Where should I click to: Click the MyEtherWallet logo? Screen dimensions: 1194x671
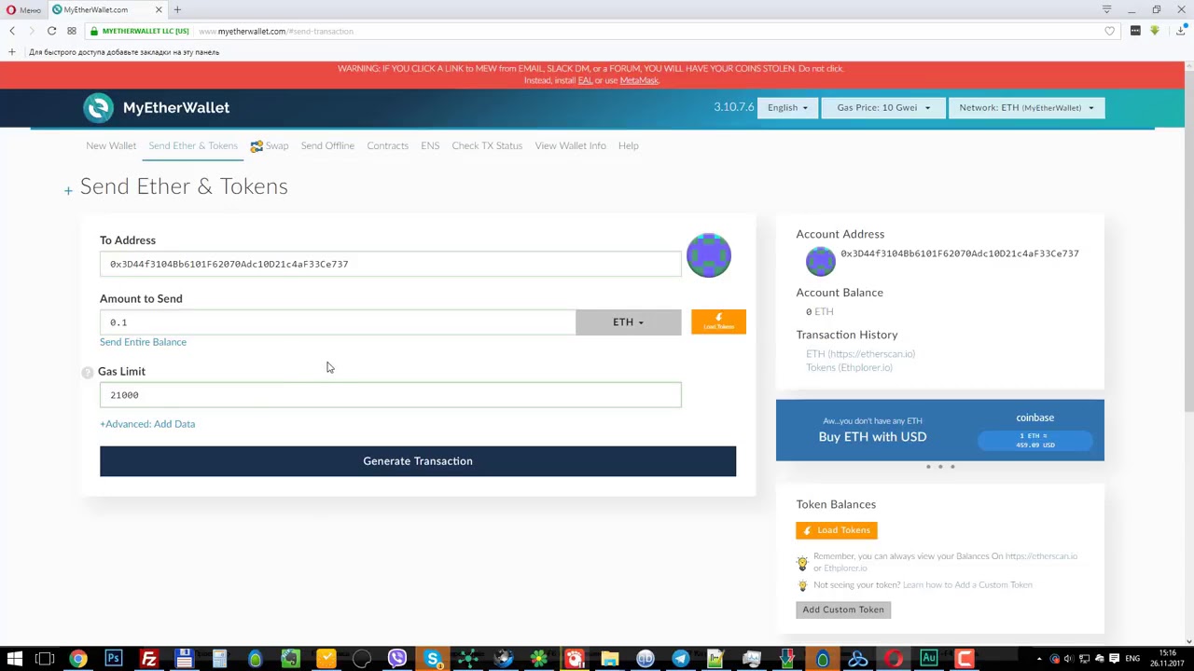pyautogui.click(x=156, y=107)
